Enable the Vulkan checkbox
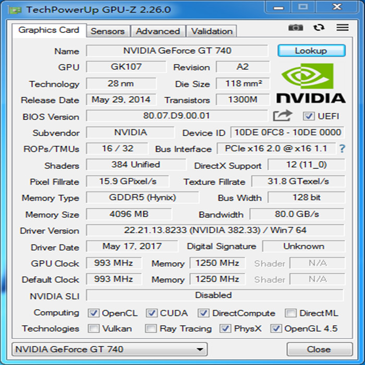The width and height of the screenshot is (365, 365). pyautogui.click(x=93, y=328)
